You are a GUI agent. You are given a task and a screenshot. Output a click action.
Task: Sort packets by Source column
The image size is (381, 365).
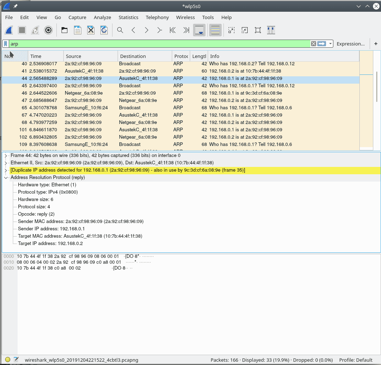[90, 56]
